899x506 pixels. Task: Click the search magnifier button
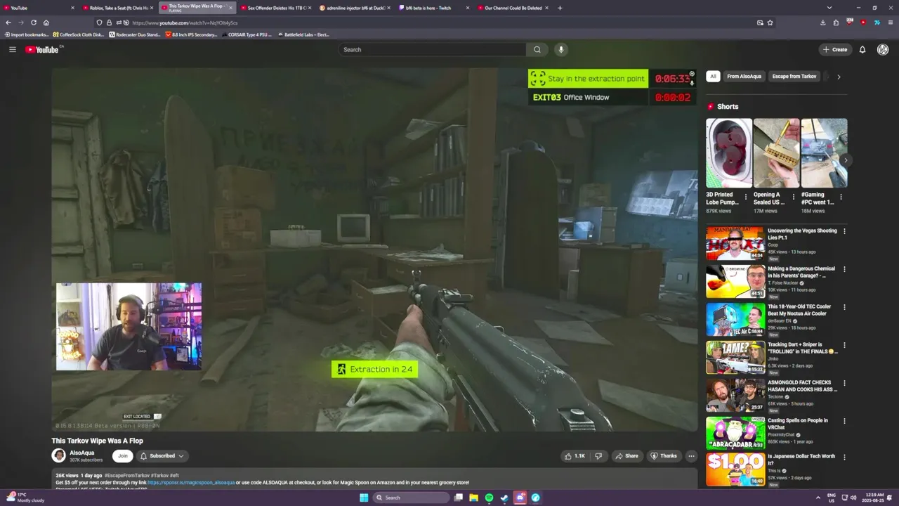coord(537,49)
